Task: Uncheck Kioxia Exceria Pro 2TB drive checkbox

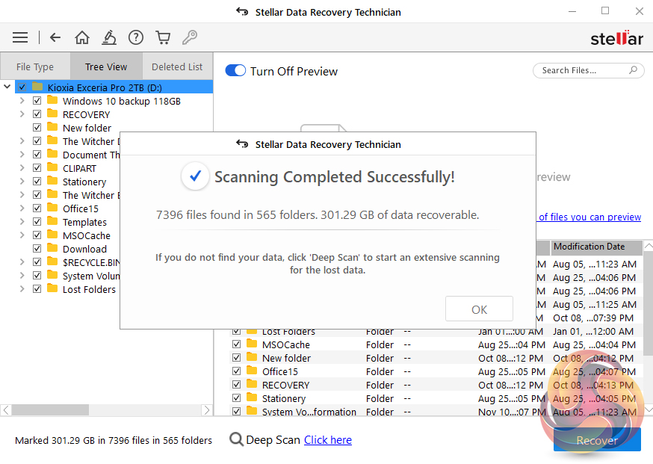Action: [22, 87]
